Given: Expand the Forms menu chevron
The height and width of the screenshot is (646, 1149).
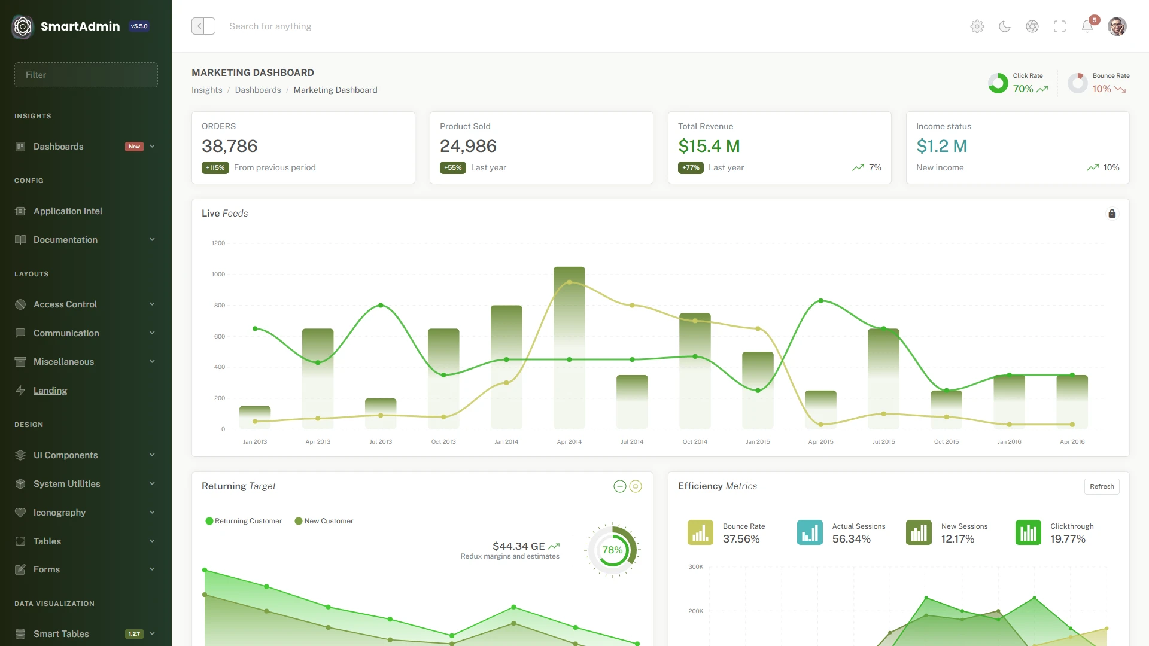Looking at the screenshot, I should click(152, 569).
